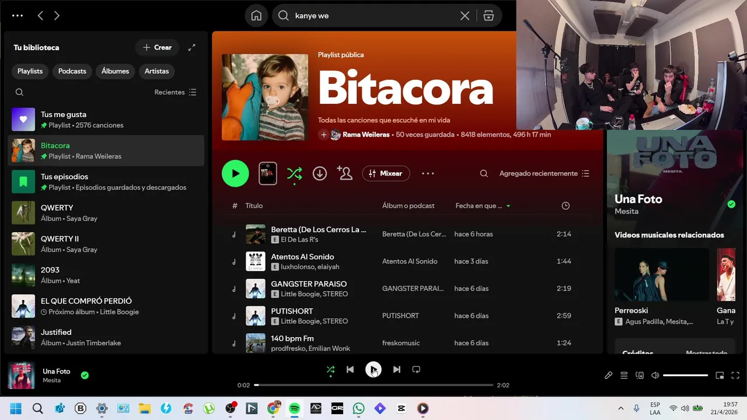Enter full screen mode
The height and width of the screenshot is (420, 747).
pos(735,375)
